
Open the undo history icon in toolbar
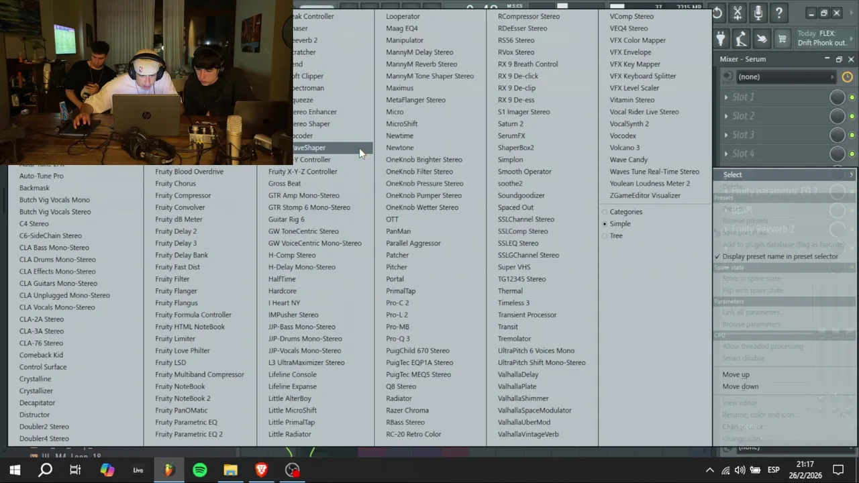[717, 13]
